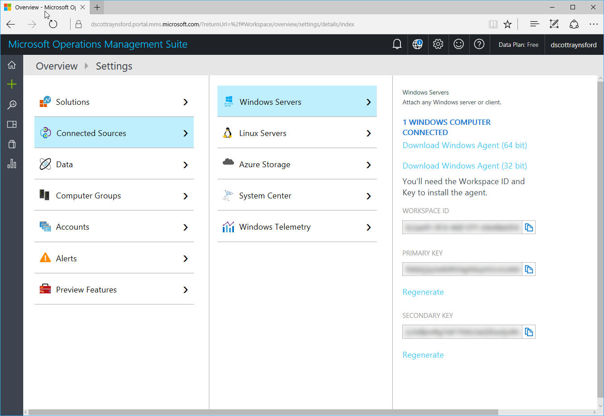Open the Solutions Gallery bag icon
604x416 pixels.
click(12, 144)
